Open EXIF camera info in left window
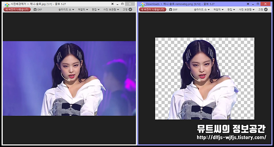 pyautogui.click(x=38, y=9)
